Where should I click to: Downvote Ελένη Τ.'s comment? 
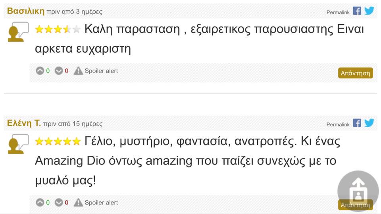pyautogui.click(x=59, y=203)
